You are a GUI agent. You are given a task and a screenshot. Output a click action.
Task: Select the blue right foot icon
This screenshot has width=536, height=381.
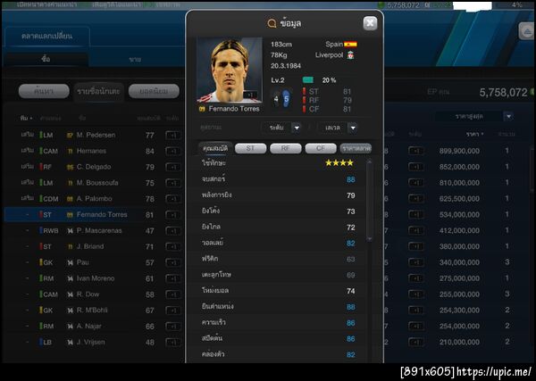tap(286, 99)
